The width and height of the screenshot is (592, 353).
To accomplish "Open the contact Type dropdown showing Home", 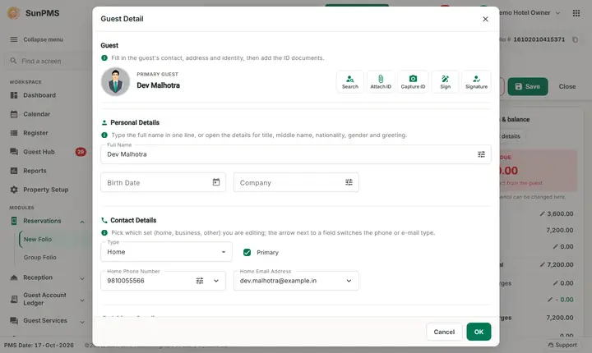I will 166,252.
